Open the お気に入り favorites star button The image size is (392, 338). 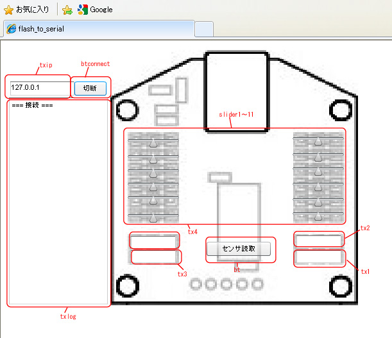tap(26, 10)
